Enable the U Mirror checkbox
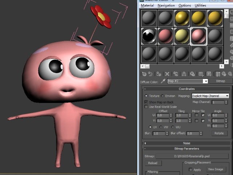Viewport: 233px width, 175px height. (x=196, y=115)
